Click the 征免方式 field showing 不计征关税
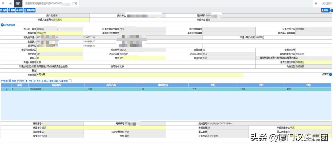 pyautogui.click(x=228, y=136)
